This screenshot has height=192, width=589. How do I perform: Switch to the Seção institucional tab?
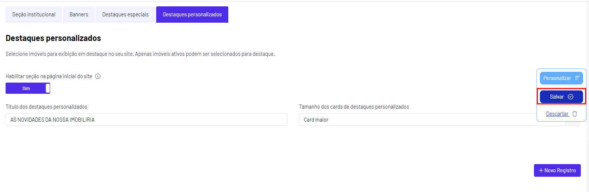(x=34, y=15)
